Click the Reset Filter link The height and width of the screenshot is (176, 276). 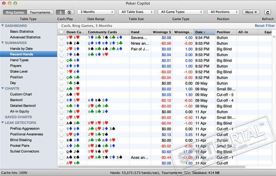(x=265, y=26)
